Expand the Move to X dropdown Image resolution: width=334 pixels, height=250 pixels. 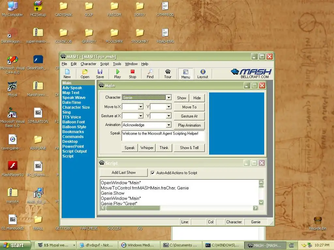coord(141,107)
